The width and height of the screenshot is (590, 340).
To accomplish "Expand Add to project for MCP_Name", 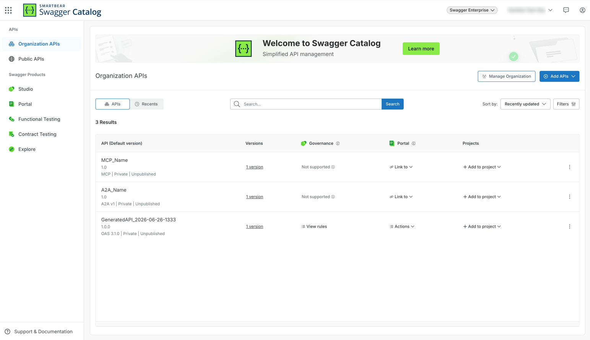I will click(482, 167).
